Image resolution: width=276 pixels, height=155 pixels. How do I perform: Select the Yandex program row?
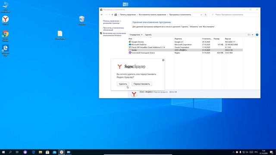click(x=185, y=50)
